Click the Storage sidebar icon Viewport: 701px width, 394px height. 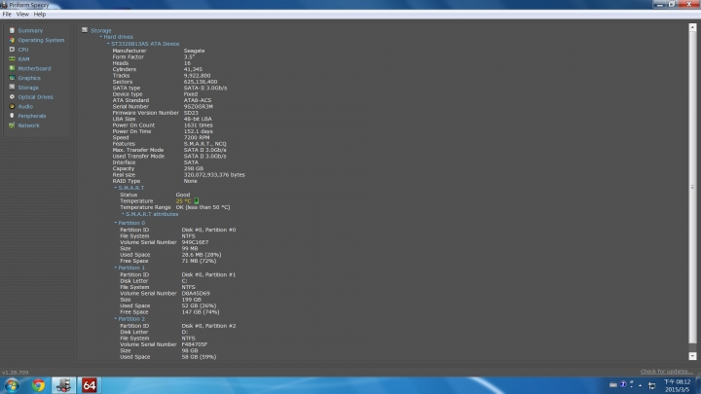tap(12, 88)
